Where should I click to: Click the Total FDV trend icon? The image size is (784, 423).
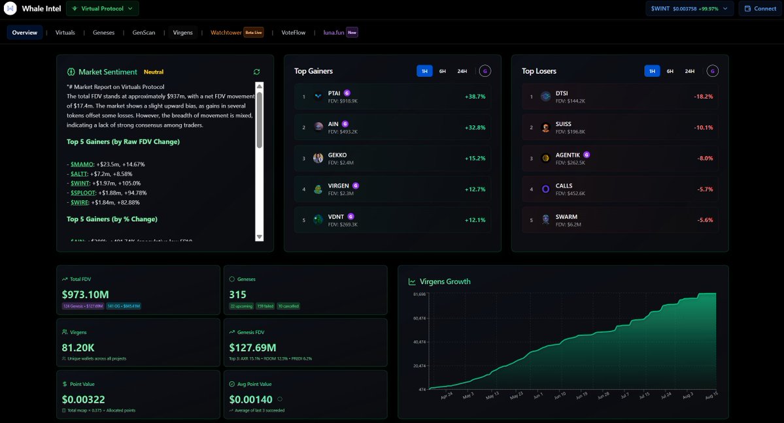click(x=65, y=279)
